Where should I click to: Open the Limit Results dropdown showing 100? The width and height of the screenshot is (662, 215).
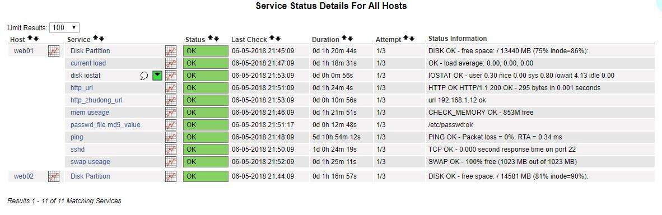[64, 27]
